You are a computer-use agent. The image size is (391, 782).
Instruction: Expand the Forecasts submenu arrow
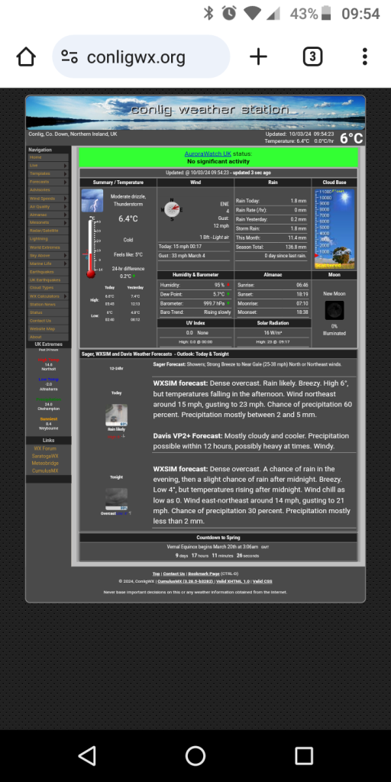point(65,182)
